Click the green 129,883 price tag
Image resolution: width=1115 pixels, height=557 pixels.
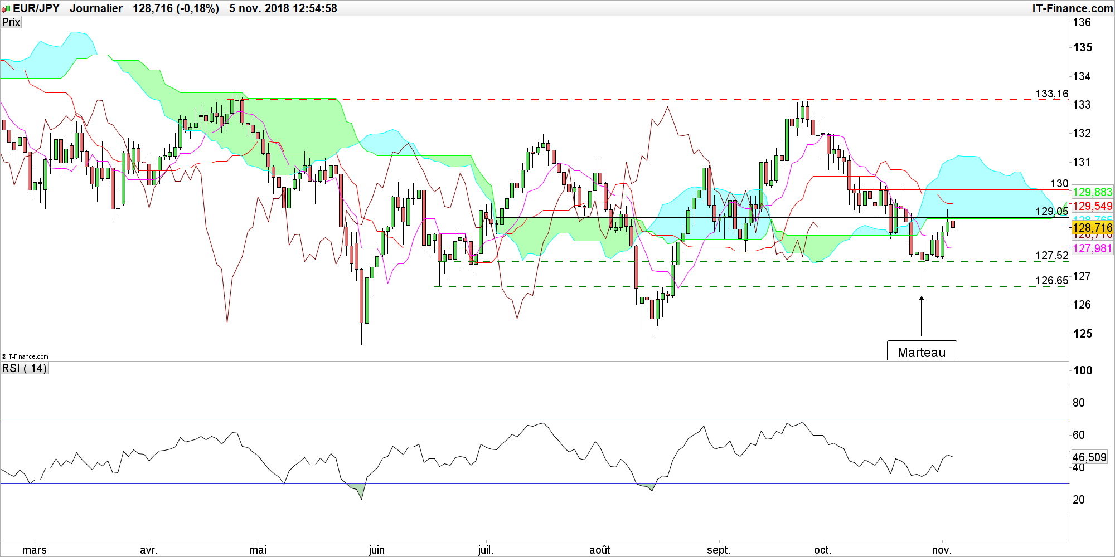pos(1092,192)
